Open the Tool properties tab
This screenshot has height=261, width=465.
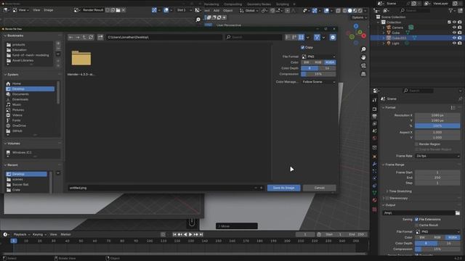pos(375,100)
